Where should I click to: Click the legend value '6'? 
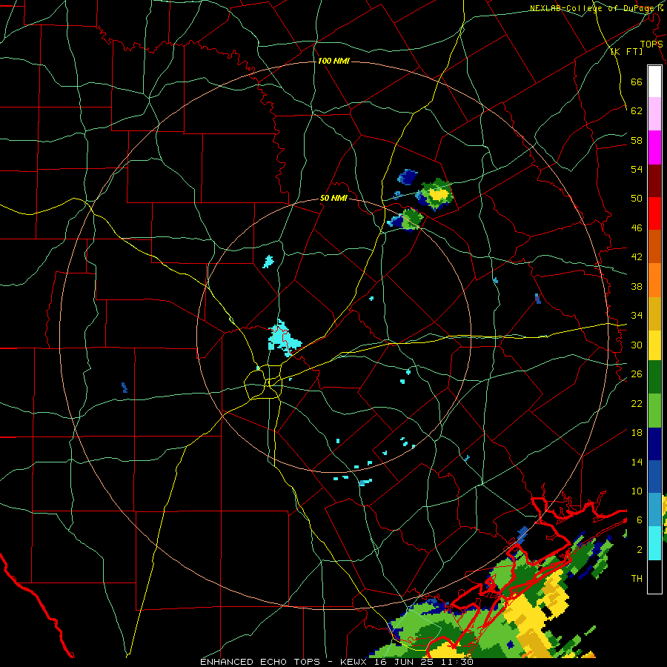click(x=640, y=520)
